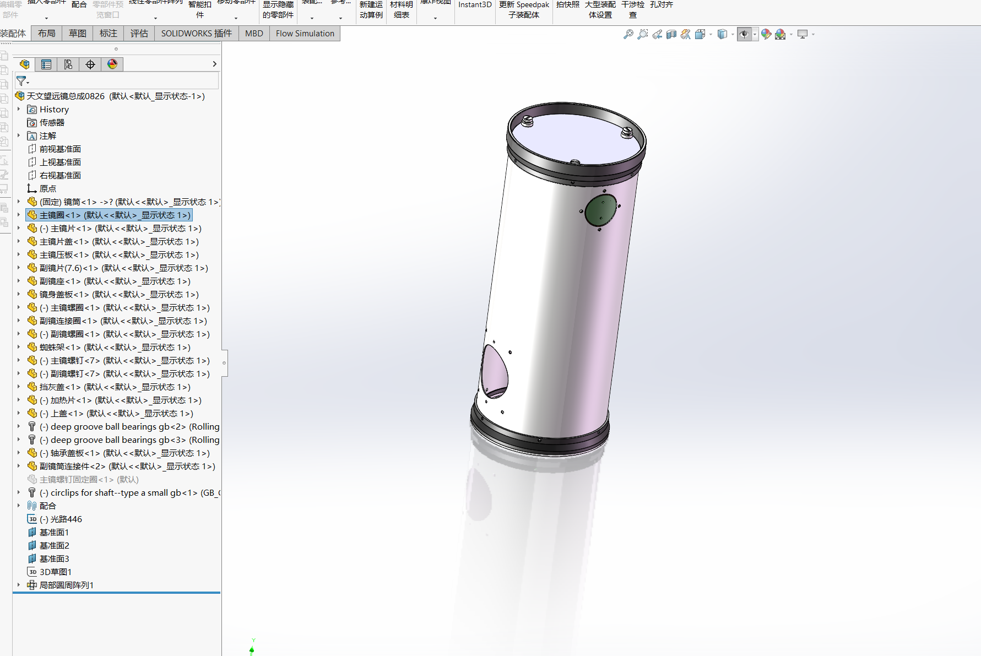Open the View Settings dropdown arrow
The height and width of the screenshot is (656, 981).
(813, 34)
